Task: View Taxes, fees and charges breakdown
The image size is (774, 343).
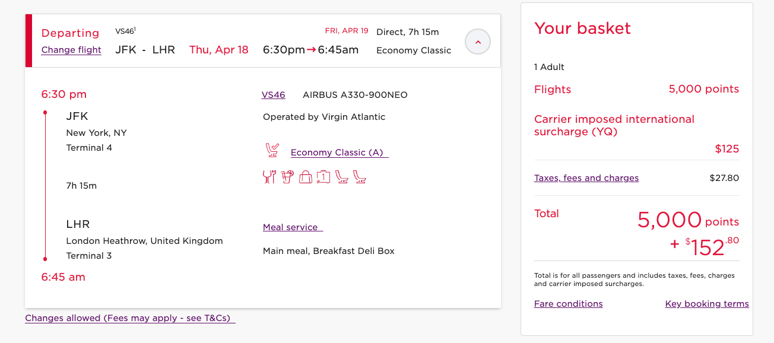Action: coord(586,178)
